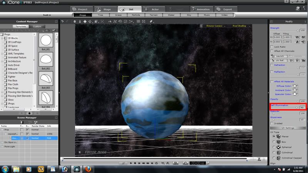Click the Strength slider handle

(297, 31)
